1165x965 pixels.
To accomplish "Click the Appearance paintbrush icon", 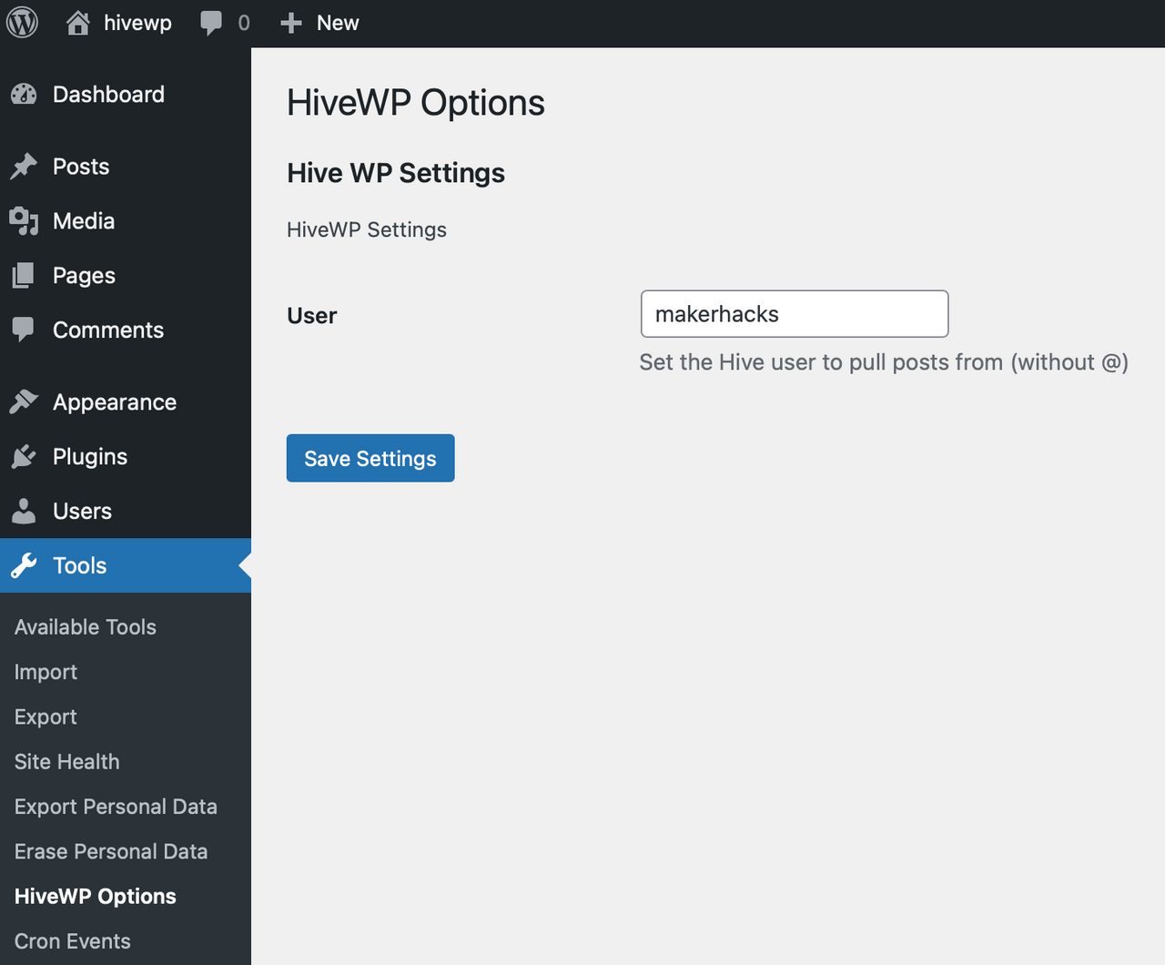I will click(x=24, y=401).
